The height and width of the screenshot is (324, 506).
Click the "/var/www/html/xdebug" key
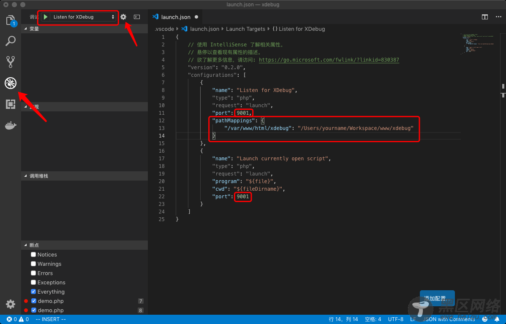[258, 128]
